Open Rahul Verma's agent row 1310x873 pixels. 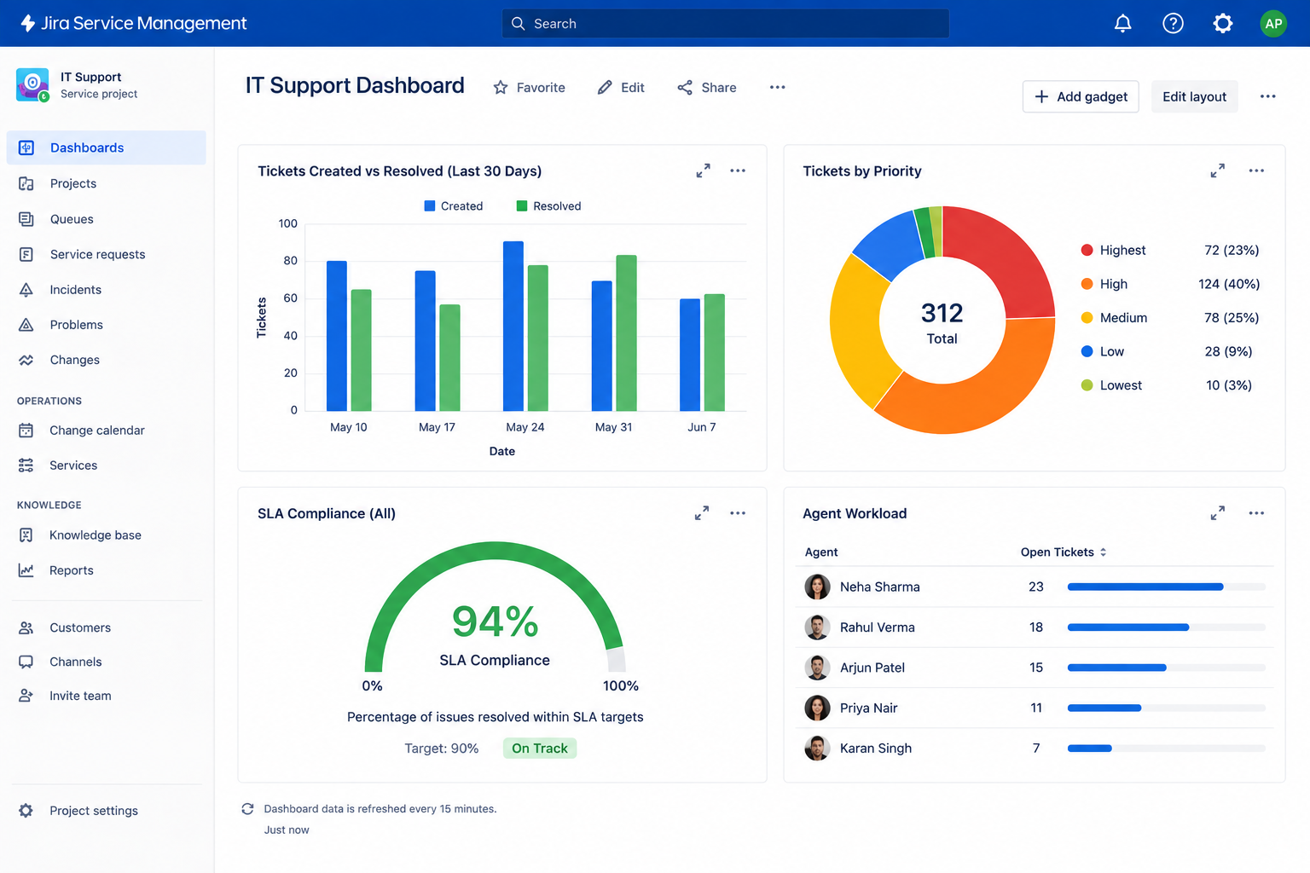point(1035,627)
